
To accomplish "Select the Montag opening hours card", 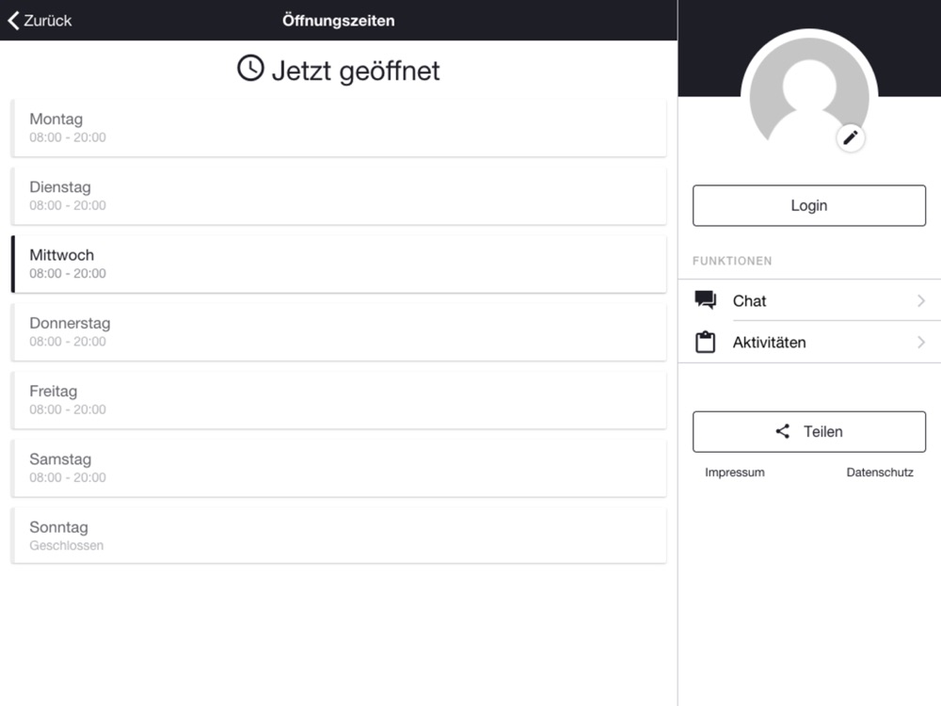I will (339, 128).
